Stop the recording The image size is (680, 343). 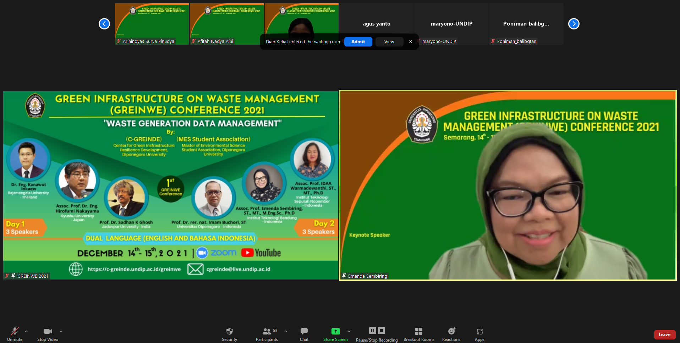382,331
